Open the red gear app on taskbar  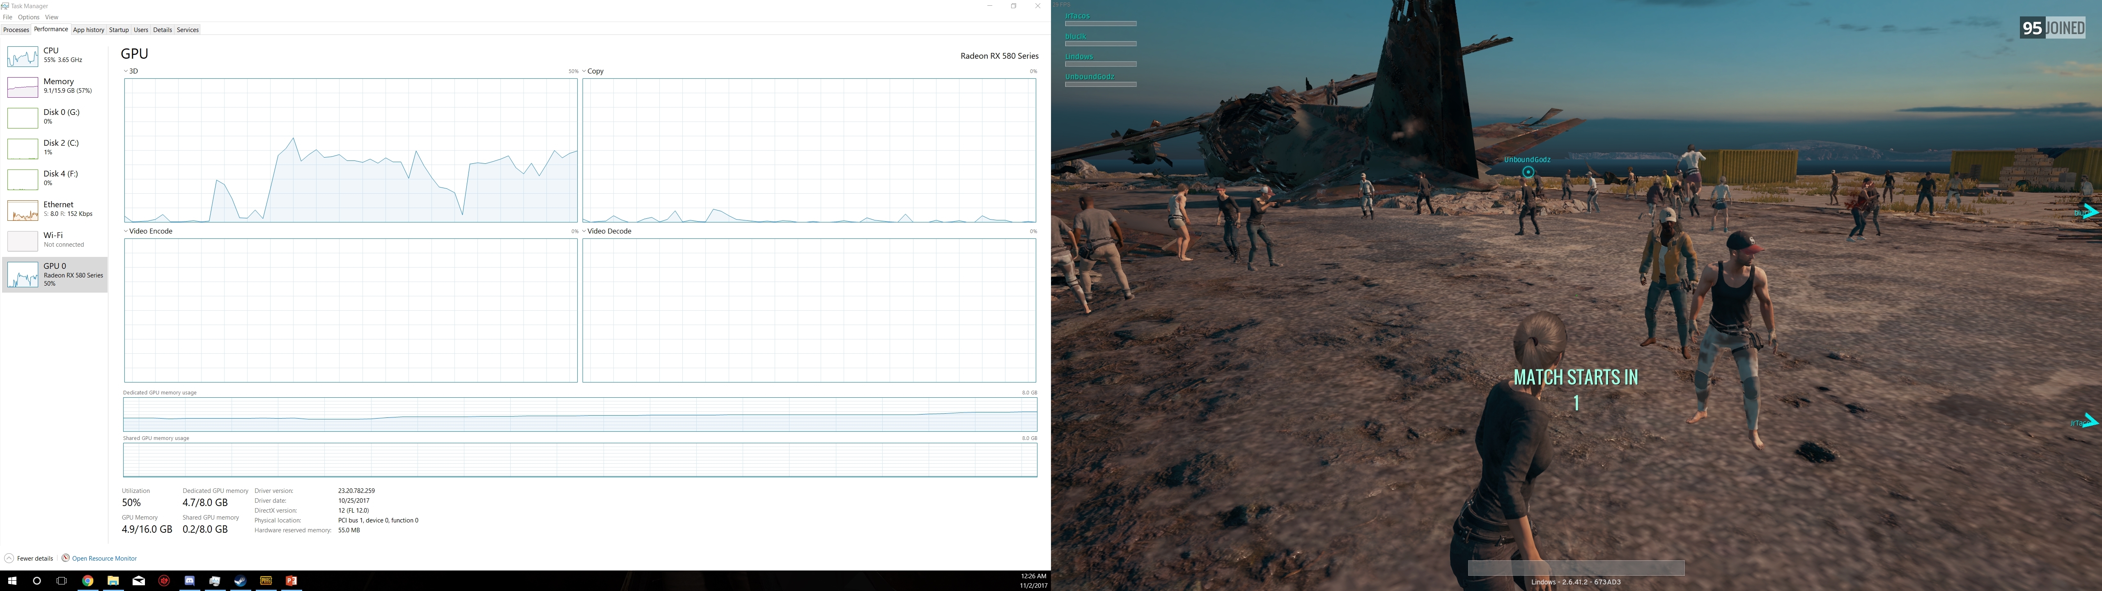164,581
